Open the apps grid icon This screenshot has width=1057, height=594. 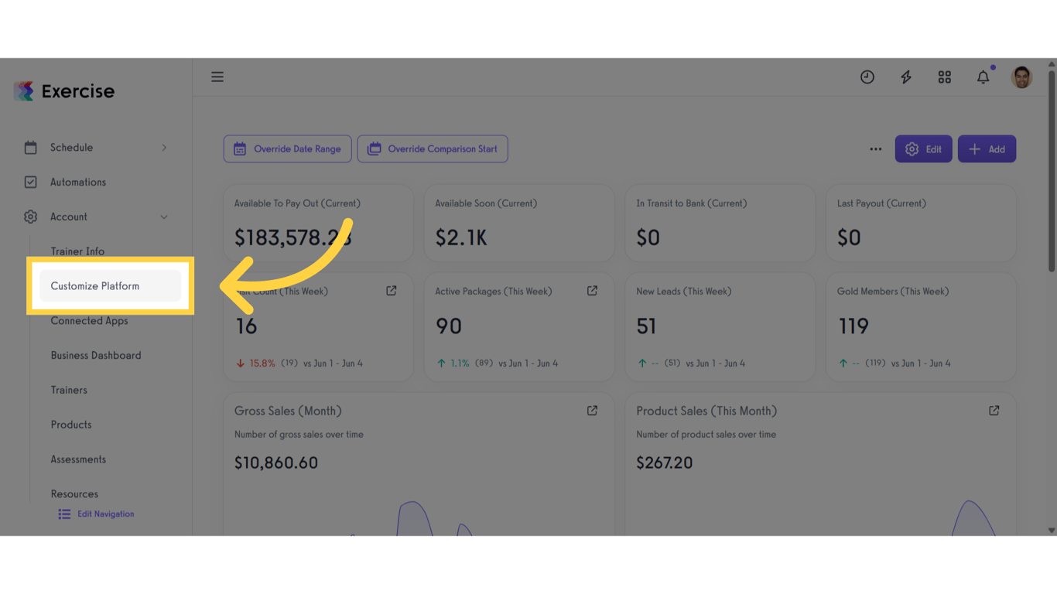pos(944,77)
